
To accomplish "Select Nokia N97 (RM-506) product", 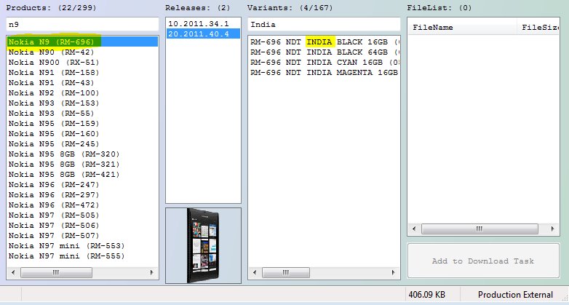I will [82, 225].
